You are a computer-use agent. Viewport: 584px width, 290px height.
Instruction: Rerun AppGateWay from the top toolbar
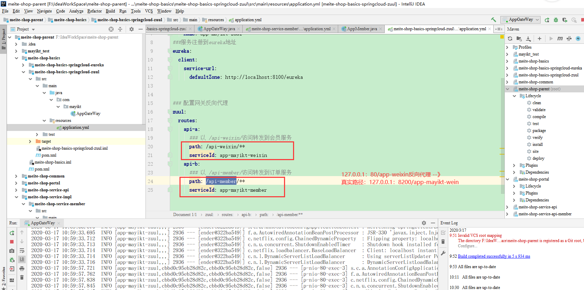(x=547, y=20)
